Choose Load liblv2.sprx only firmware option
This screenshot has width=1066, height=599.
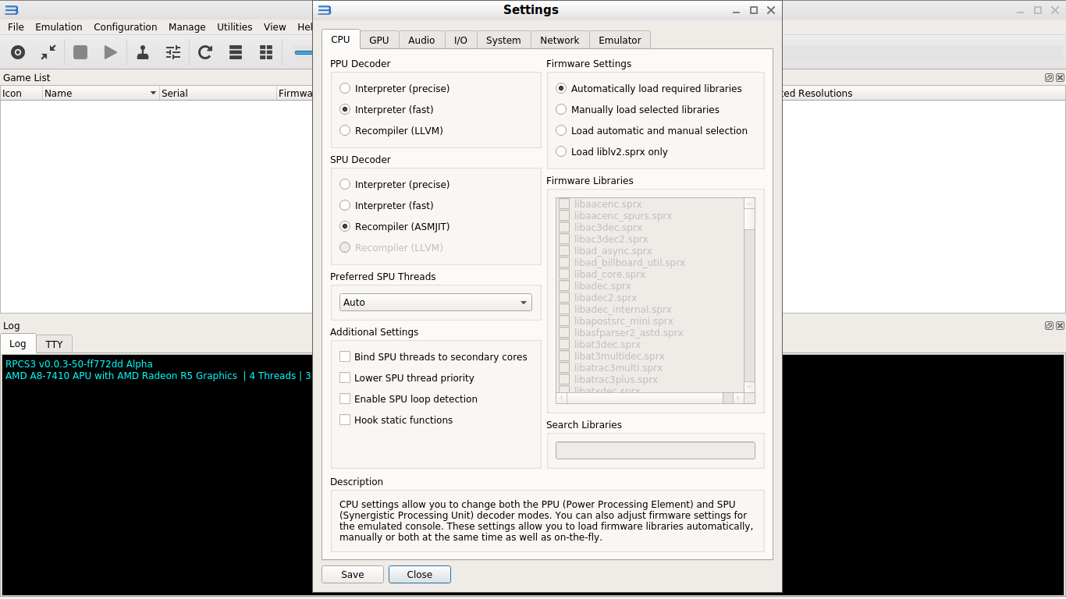click(560, 151)
